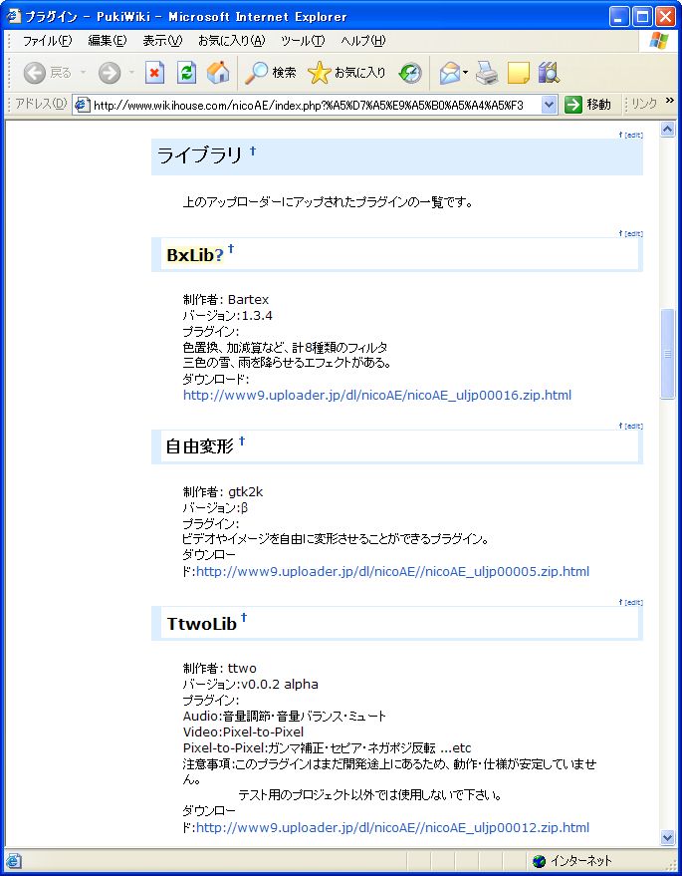The width and height of the screenshot is (682, 876).
Task: Open the お気に入り(A) menu
Action: (x=232, y=41)
